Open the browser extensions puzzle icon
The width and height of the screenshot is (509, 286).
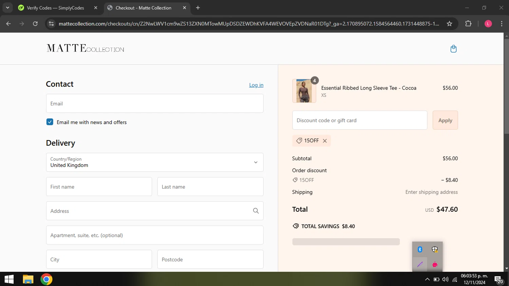468,24
